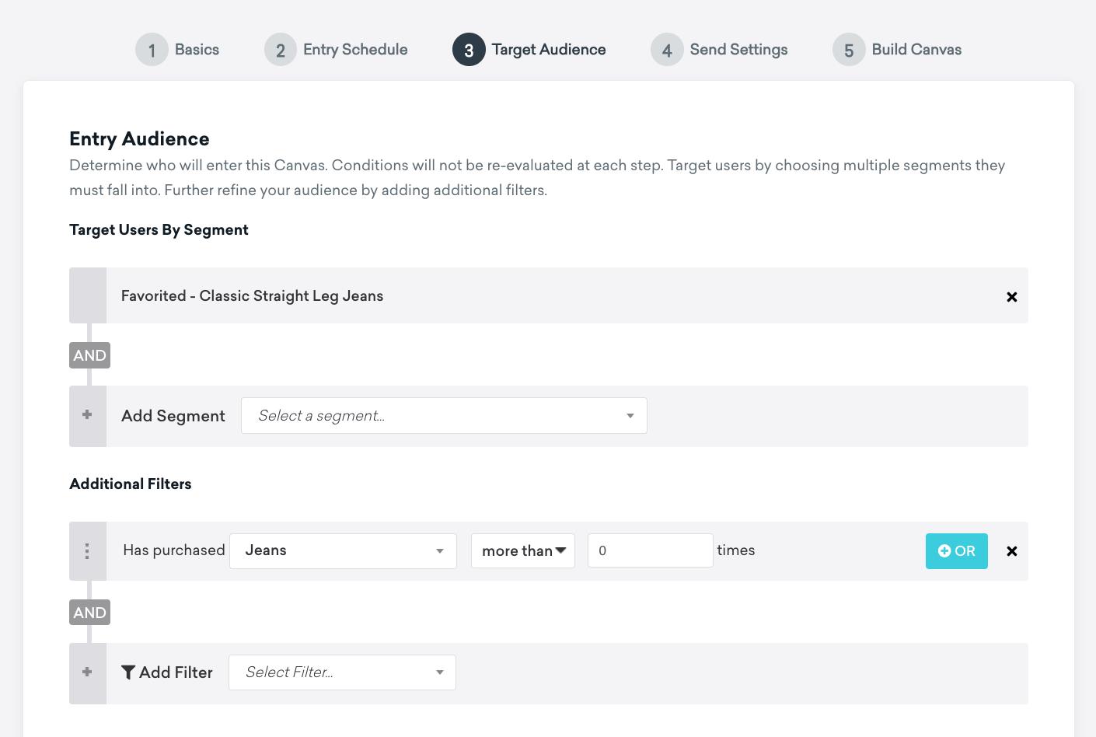Viewport: 1096px width, 737px height.
Task: Remove the Favorited Classic Straight Leg Jeans segment
Action: click(x=1011, y=297)
